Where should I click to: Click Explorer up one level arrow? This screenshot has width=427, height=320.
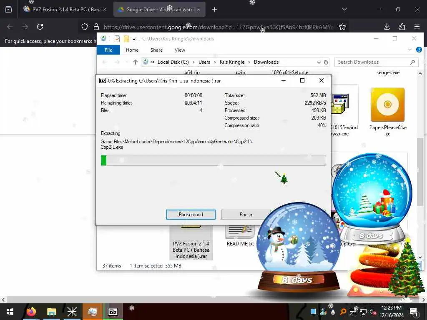136,62
